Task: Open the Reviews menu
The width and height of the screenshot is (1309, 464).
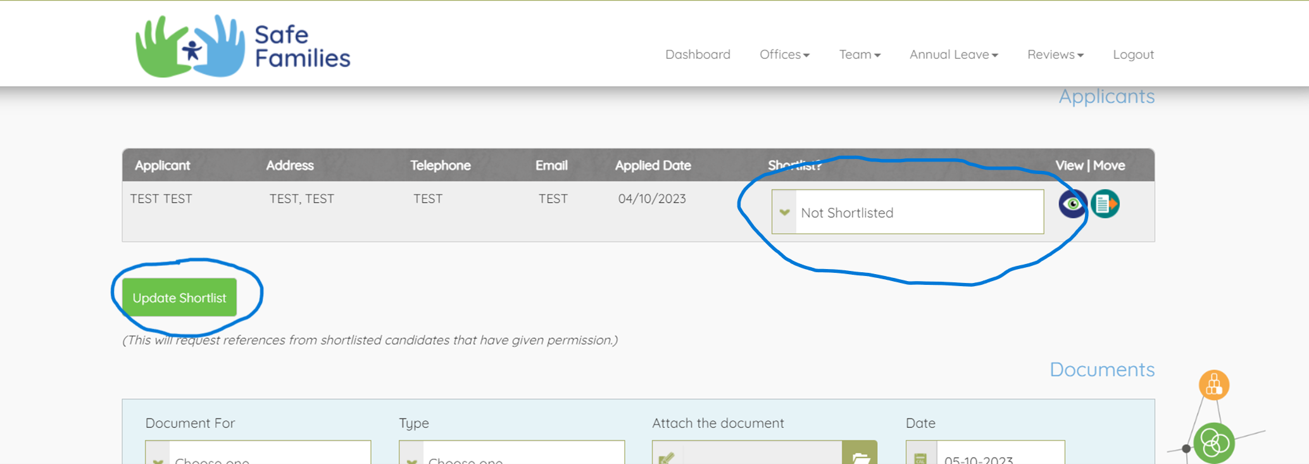Action: click(x=1055, y=54)
